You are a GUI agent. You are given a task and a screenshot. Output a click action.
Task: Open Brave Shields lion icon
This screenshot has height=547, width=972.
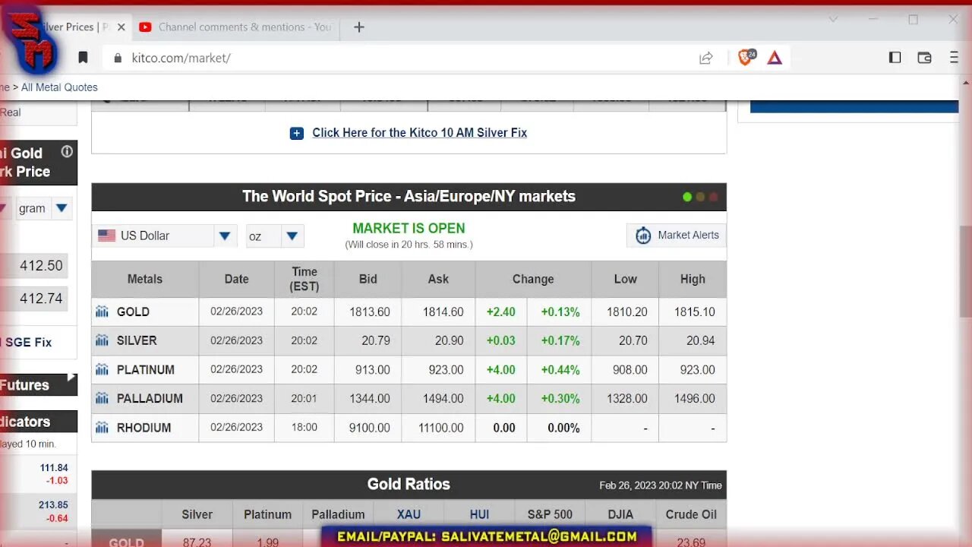click(x=746, y=58)
